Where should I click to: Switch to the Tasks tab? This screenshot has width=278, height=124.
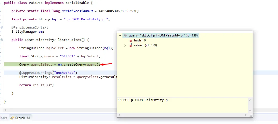point(3,118)
